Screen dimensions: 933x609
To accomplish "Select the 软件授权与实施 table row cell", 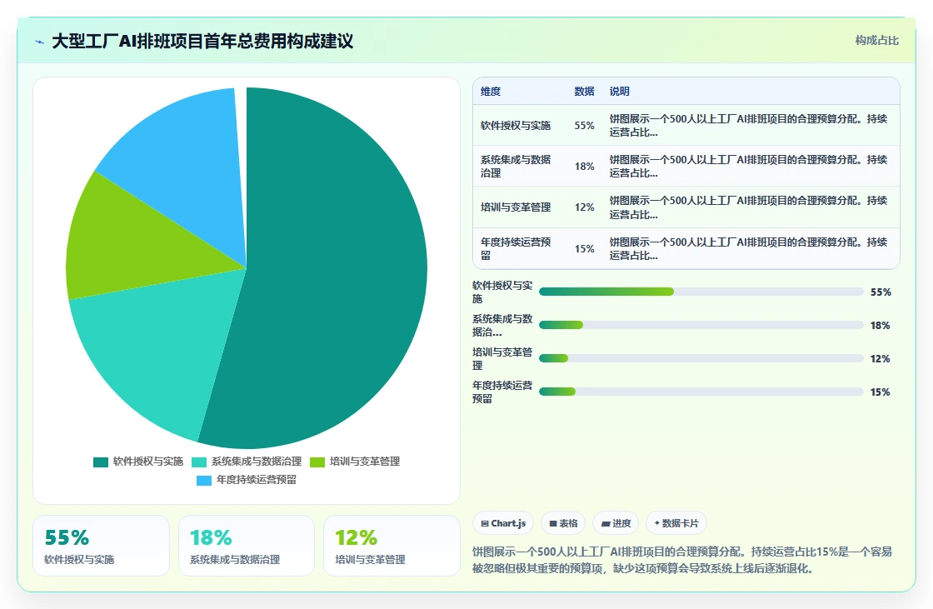I will point(516,126).
